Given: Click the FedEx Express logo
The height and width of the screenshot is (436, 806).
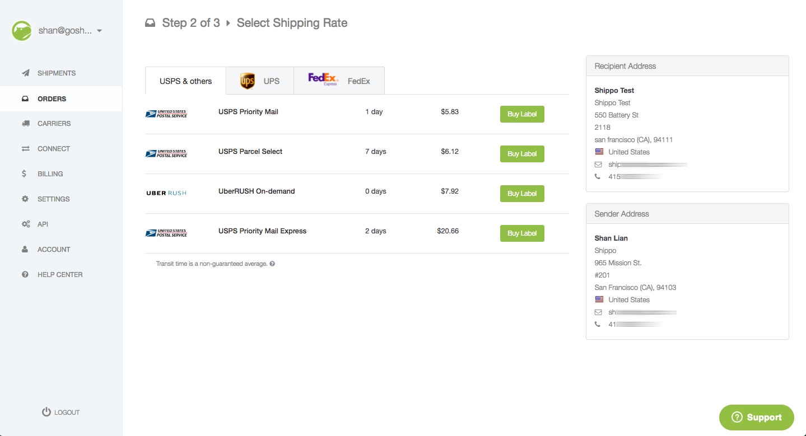Looking at the screenshot, I should [x=323, y=79].
